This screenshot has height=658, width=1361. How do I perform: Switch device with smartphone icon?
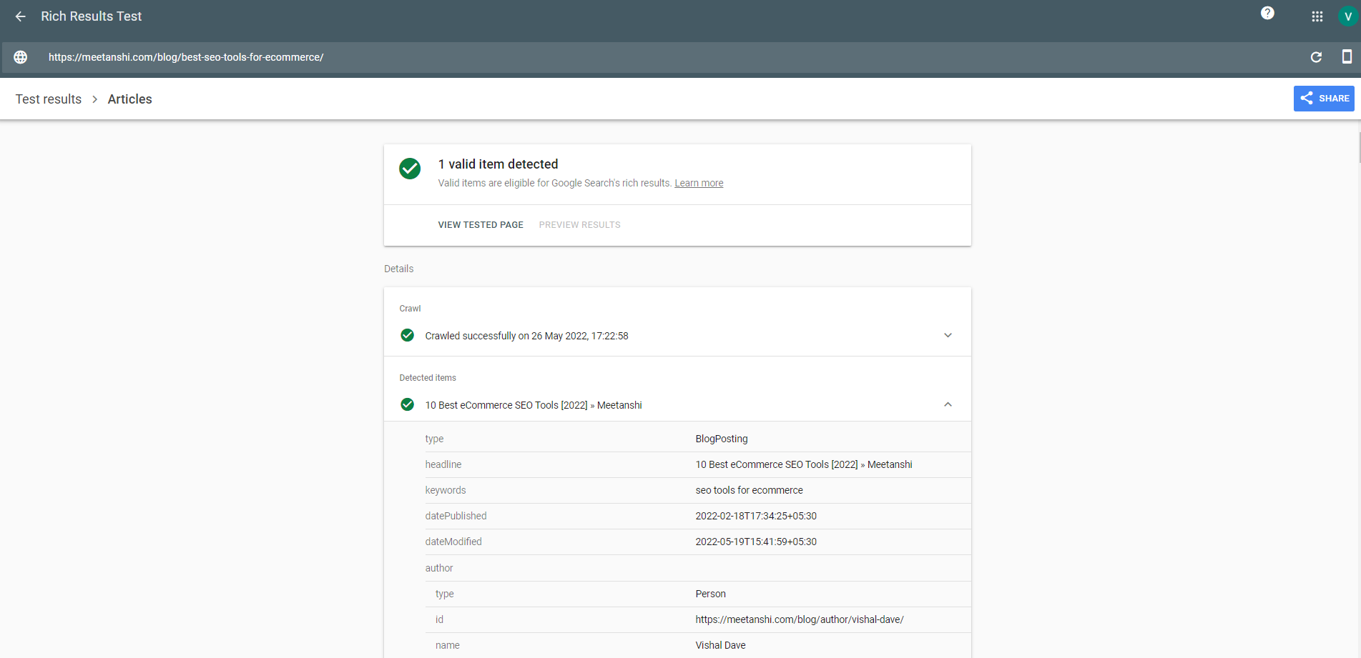[x=1346, y=57]
